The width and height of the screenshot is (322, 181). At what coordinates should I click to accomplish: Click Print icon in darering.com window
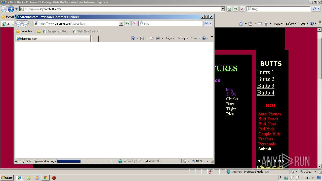158,38
